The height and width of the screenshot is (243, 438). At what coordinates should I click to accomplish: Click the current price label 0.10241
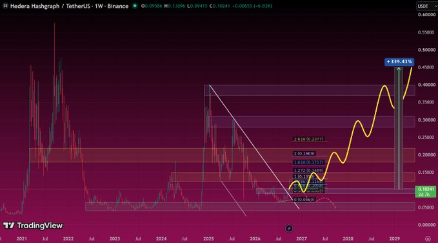pos(426,189)
